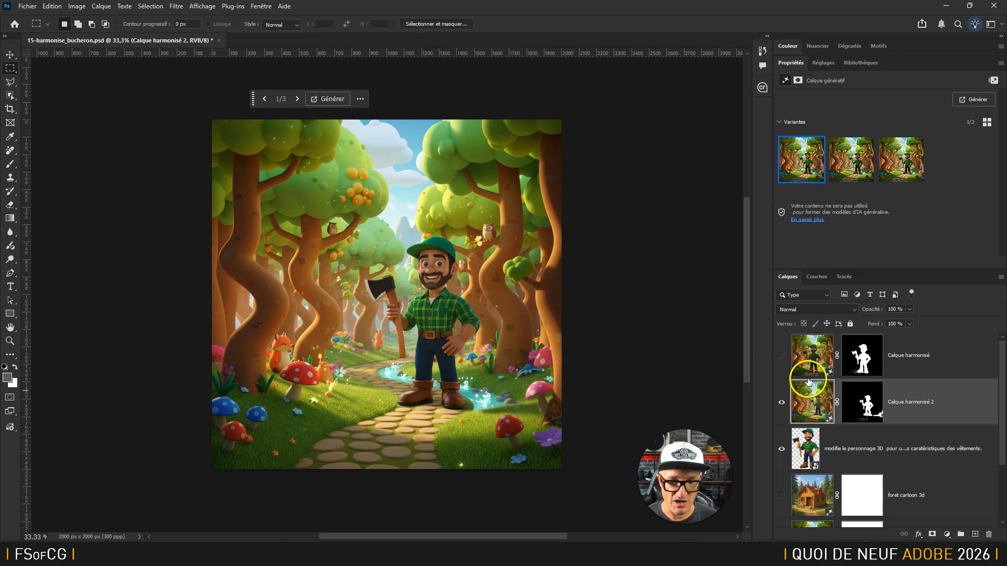Image resolution: width=1007 pixels, height=566 pixels.
Task: Select the Hand tool
Action: pyautogui.click(x=10, y=327)
